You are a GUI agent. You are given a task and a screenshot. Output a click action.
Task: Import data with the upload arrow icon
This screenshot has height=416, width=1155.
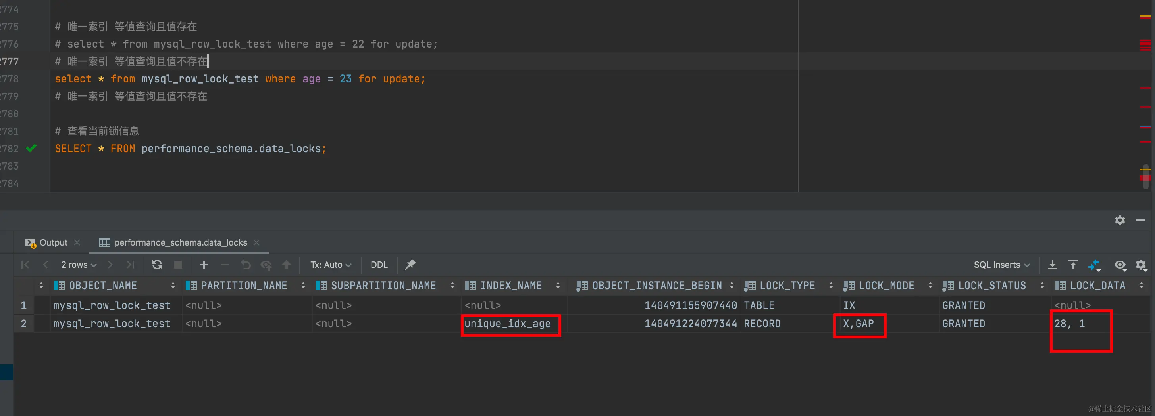point(1073,265)
